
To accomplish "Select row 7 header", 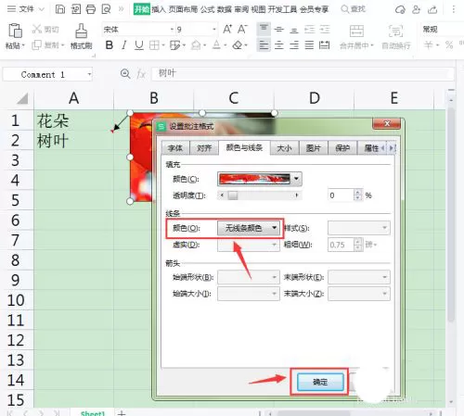I will pos(16,240).
